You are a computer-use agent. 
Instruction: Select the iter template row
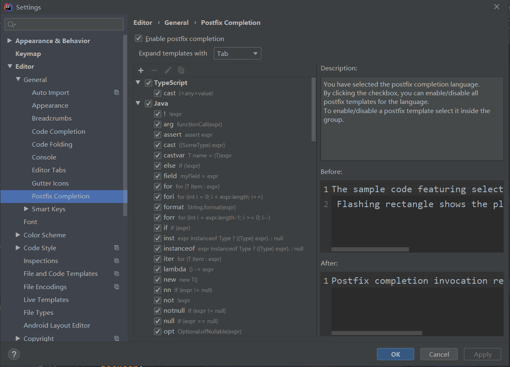tap(225, 259)
